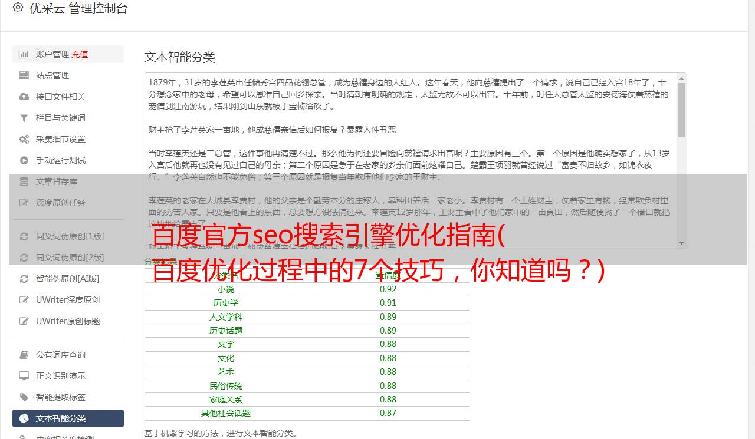Open the 接口文件相关 menu item
This screenshot has height=439, width=755.
pyautogui.click(x=68, y=97)
